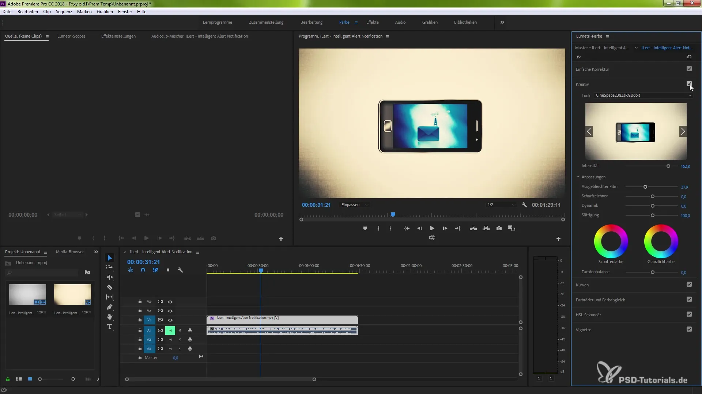Switch to Effekte workspace

point(373,22)
